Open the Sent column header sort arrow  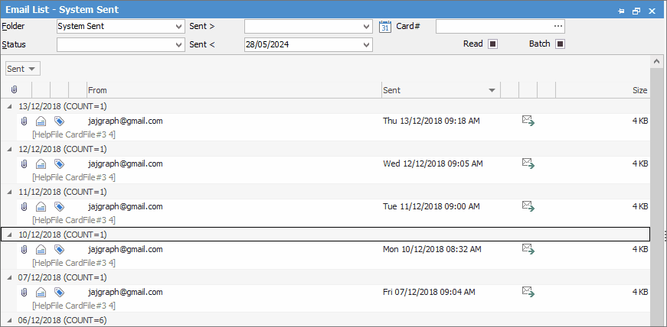[492, 90]
